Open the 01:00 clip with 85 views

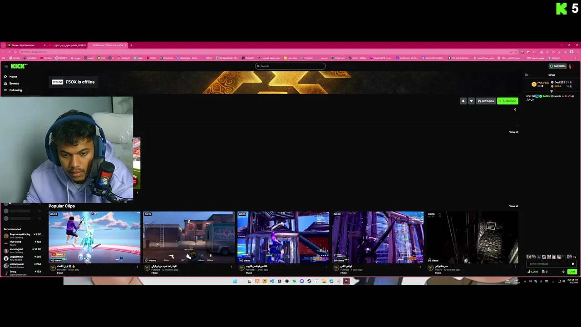pyautogui.click(x=472, y=237)
